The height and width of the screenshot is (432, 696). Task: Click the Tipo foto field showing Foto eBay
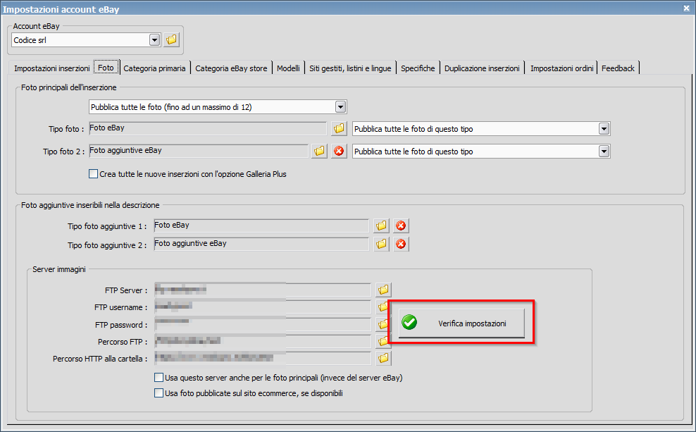pos(208,129)
